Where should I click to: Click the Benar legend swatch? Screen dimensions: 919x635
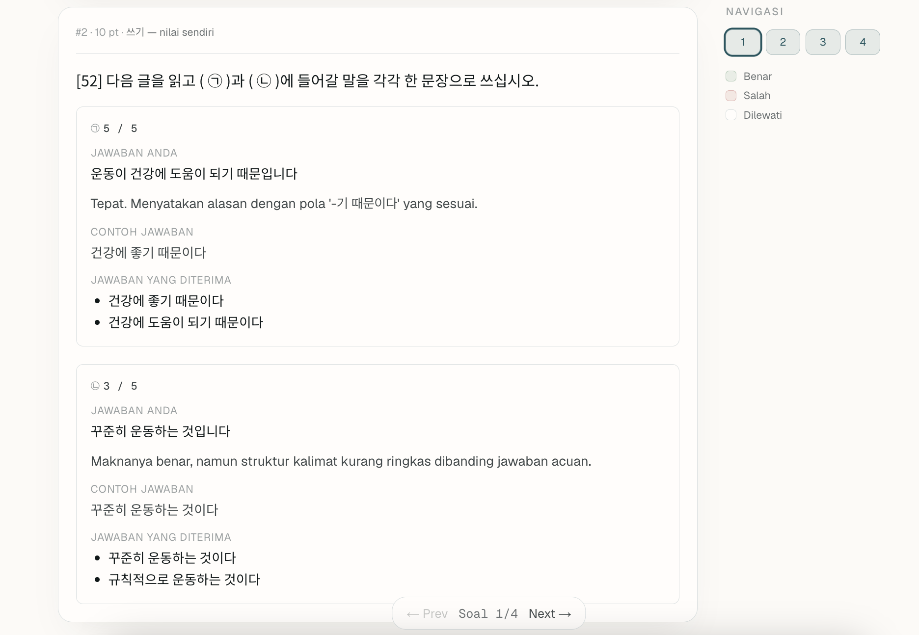coord(731,76)
